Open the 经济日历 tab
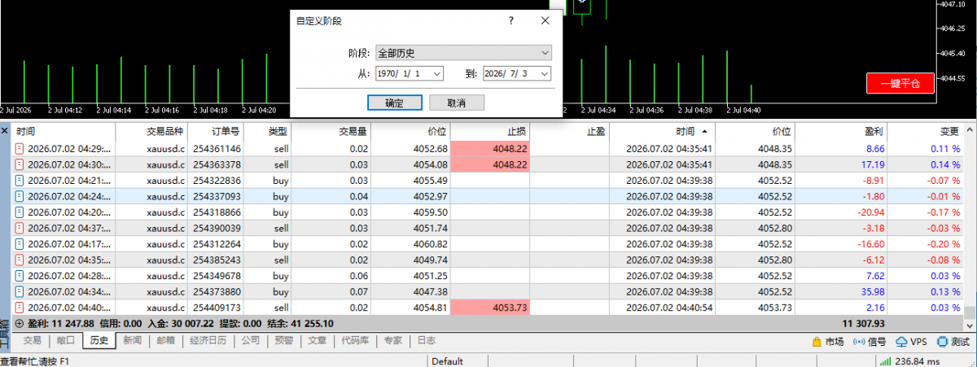The image size is (977, 367). coord(208,341)
